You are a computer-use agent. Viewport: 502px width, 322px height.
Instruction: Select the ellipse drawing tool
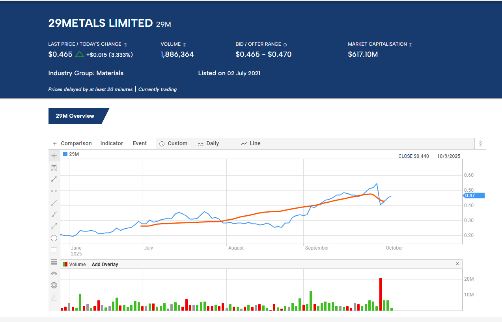pyautogui.click(x=54, y=238)
